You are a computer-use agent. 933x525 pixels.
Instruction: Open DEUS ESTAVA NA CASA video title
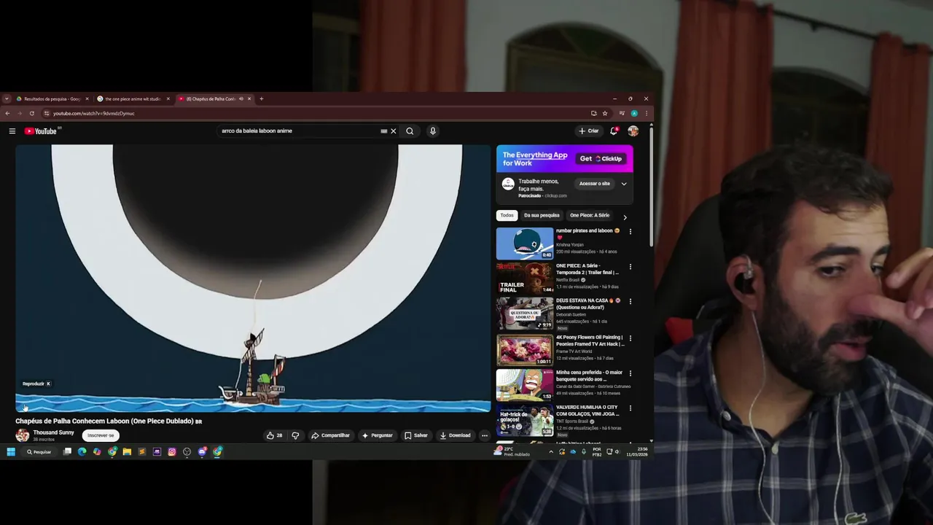[x=587, y=303]
